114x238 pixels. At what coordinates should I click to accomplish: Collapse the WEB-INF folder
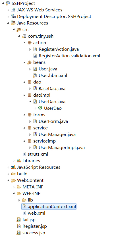[14, 193]
